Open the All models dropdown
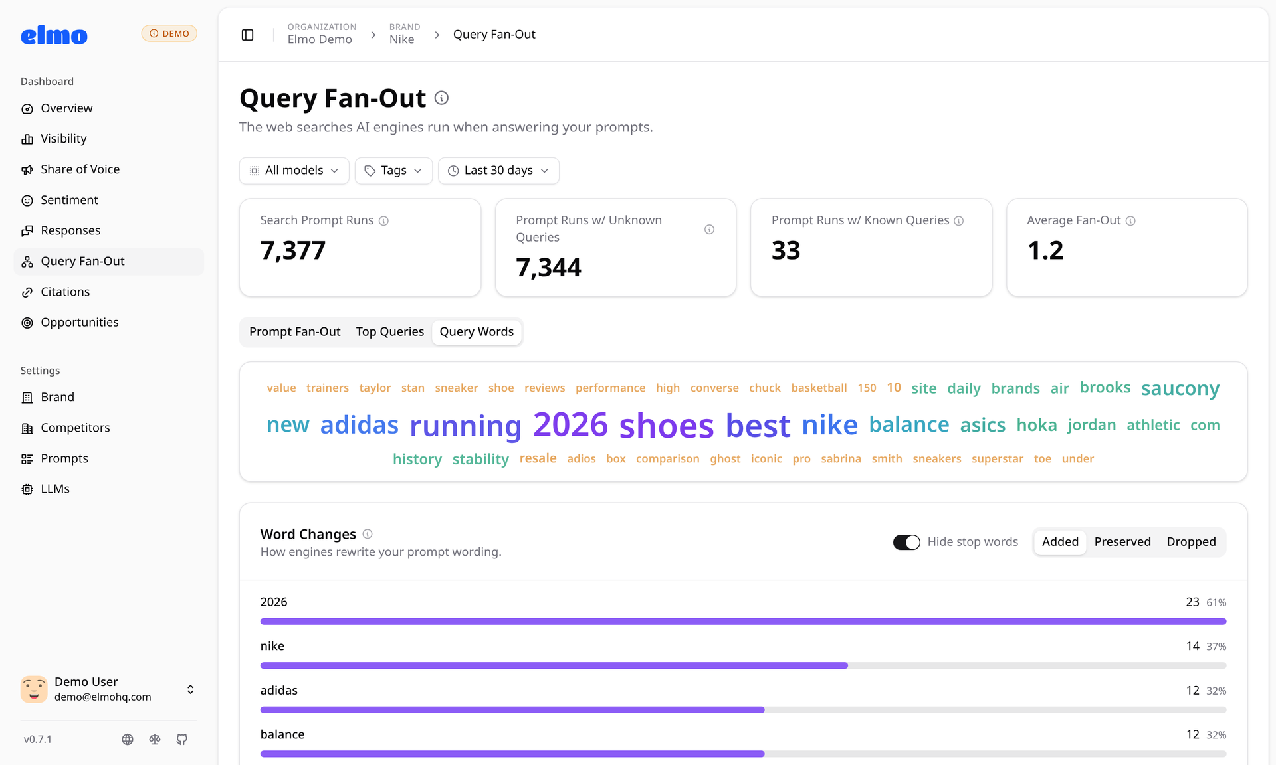1276x765 pixels. coord(294,171)
